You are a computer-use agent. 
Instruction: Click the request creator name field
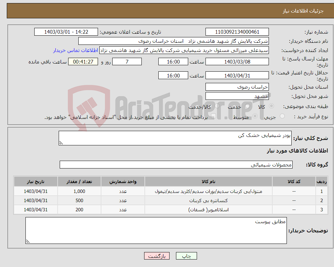point(184,50)
